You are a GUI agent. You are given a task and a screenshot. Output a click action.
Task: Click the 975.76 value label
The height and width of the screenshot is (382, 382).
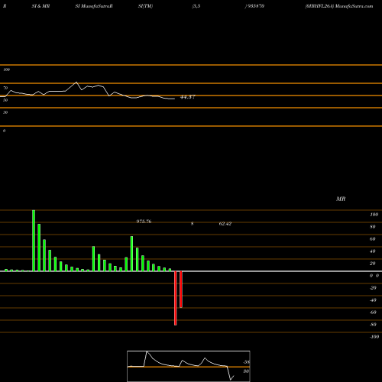144,222
